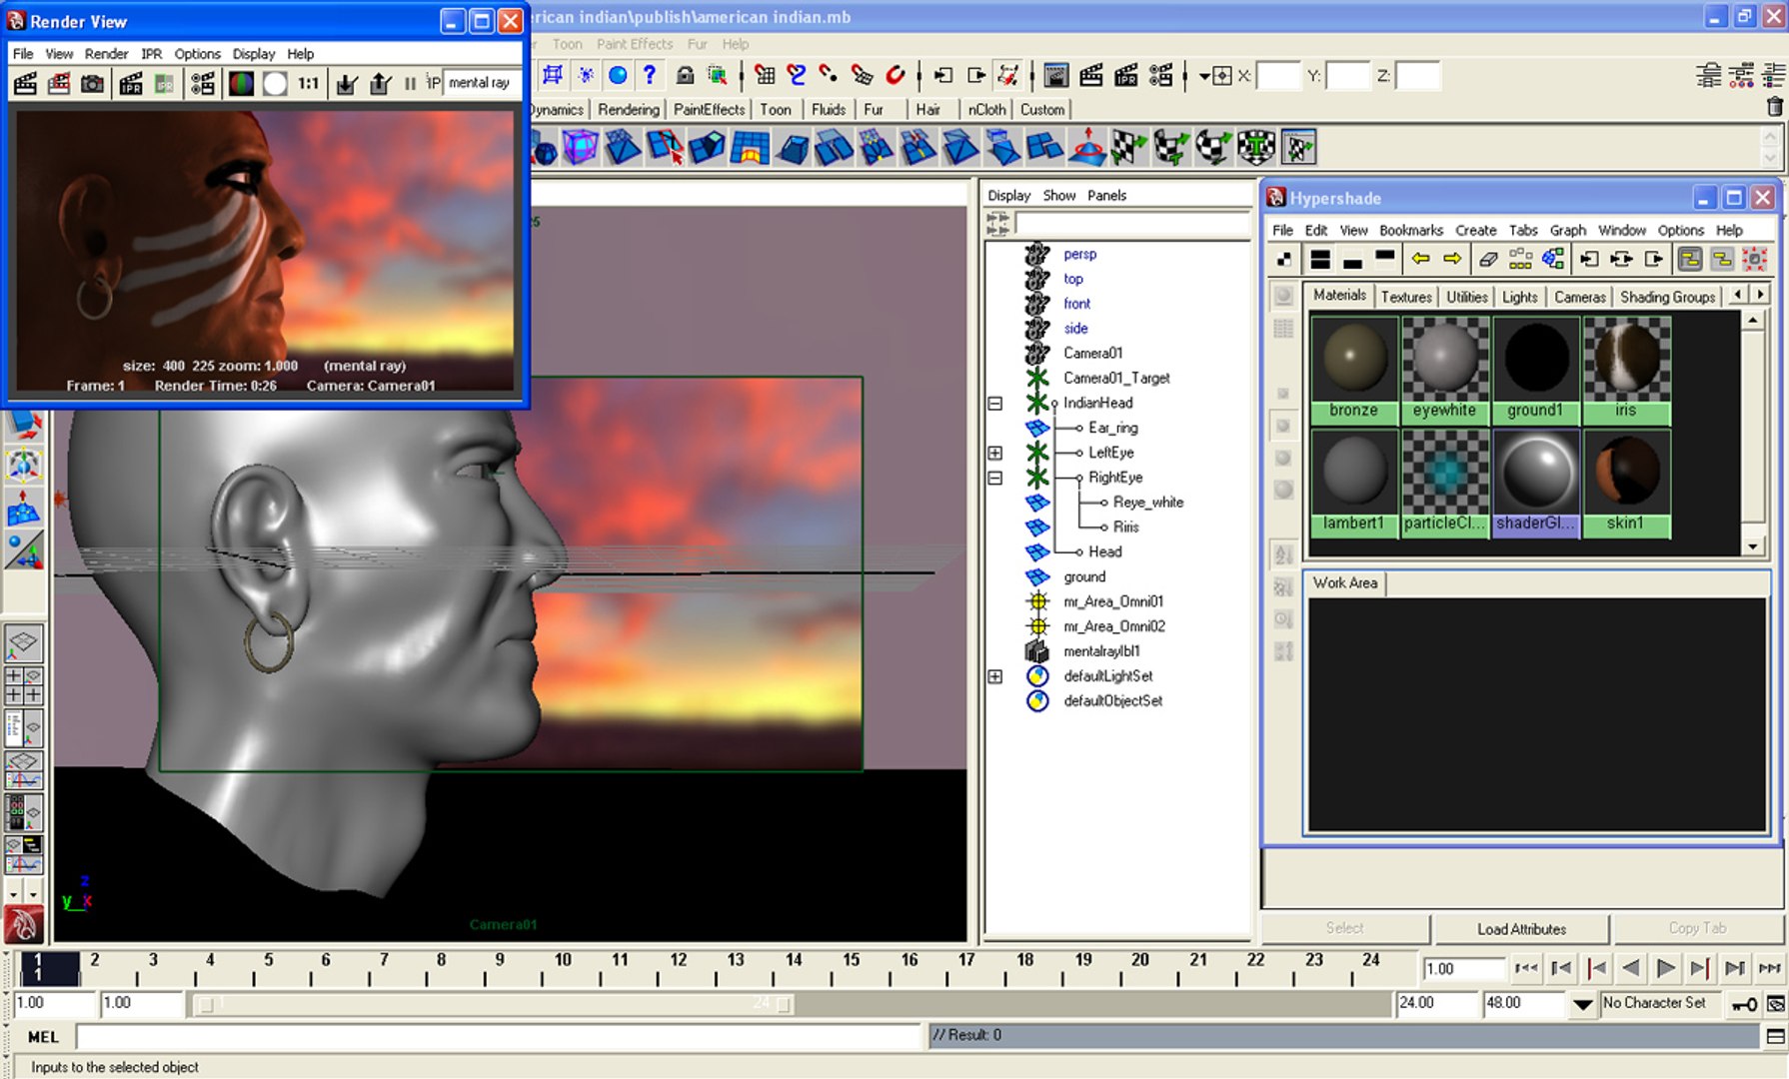Image resolution: width=1789 pixels, height=1079 pixels.
Task: Toggle the Auto Keyframe key button
Action: click(x=1745, y=1003)
